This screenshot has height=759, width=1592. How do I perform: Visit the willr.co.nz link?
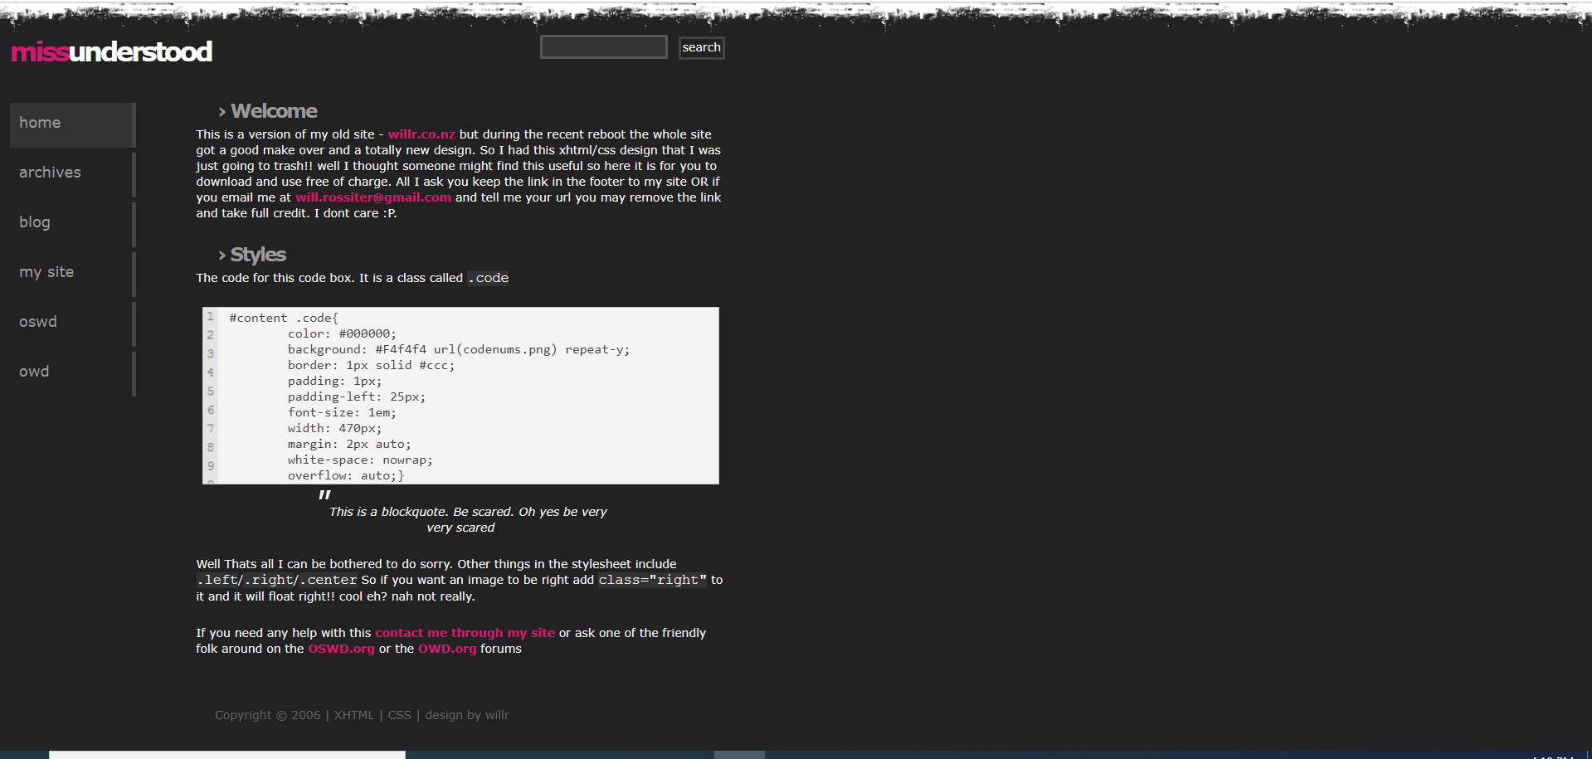tap(421, 134)
